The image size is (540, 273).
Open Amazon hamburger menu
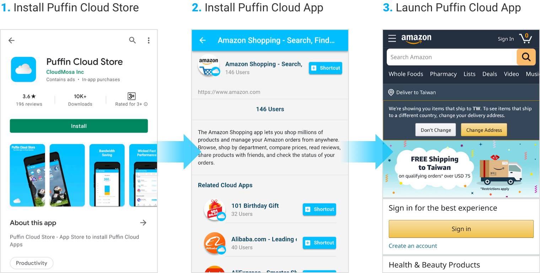pyautogui.click(x=392, y=38)
